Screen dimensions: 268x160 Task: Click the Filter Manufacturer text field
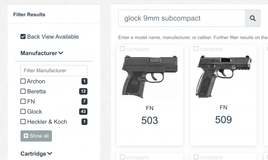[54, 70]
